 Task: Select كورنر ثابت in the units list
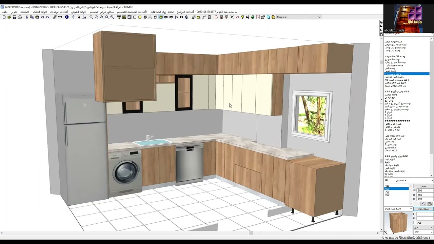[390, 159]
